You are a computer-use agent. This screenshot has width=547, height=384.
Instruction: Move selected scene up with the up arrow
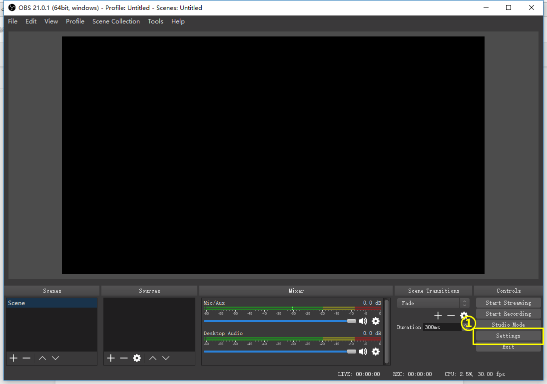(x=42, y=358)
